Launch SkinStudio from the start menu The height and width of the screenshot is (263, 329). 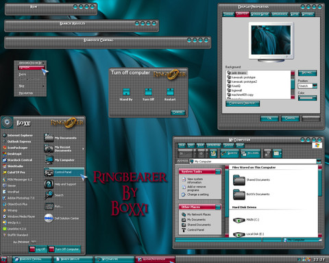pos(13,166)
